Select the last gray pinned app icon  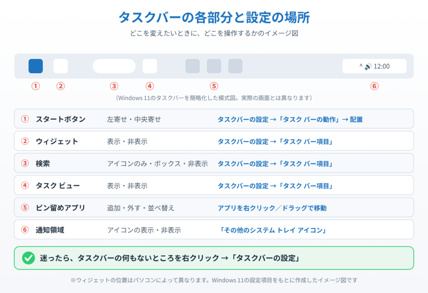tap(235, 66)
